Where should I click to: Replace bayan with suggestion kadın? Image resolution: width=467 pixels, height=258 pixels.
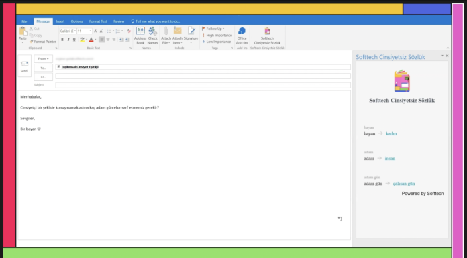[x=391, y=133]
